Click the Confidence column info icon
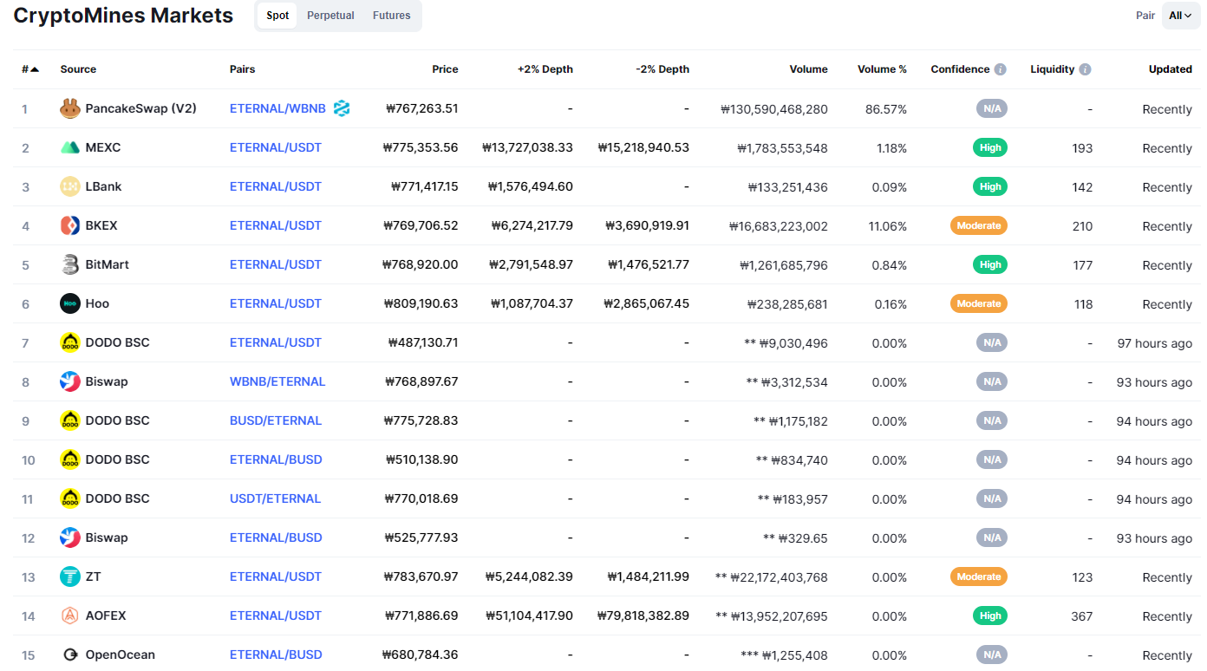Viewport: 1207px width, 671px height. pyautogui.click(x=1000, y=69)
